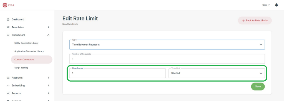Click the Cyclr logo
Image resolution: width=284 pixels, height=101 pixels.
8,5
